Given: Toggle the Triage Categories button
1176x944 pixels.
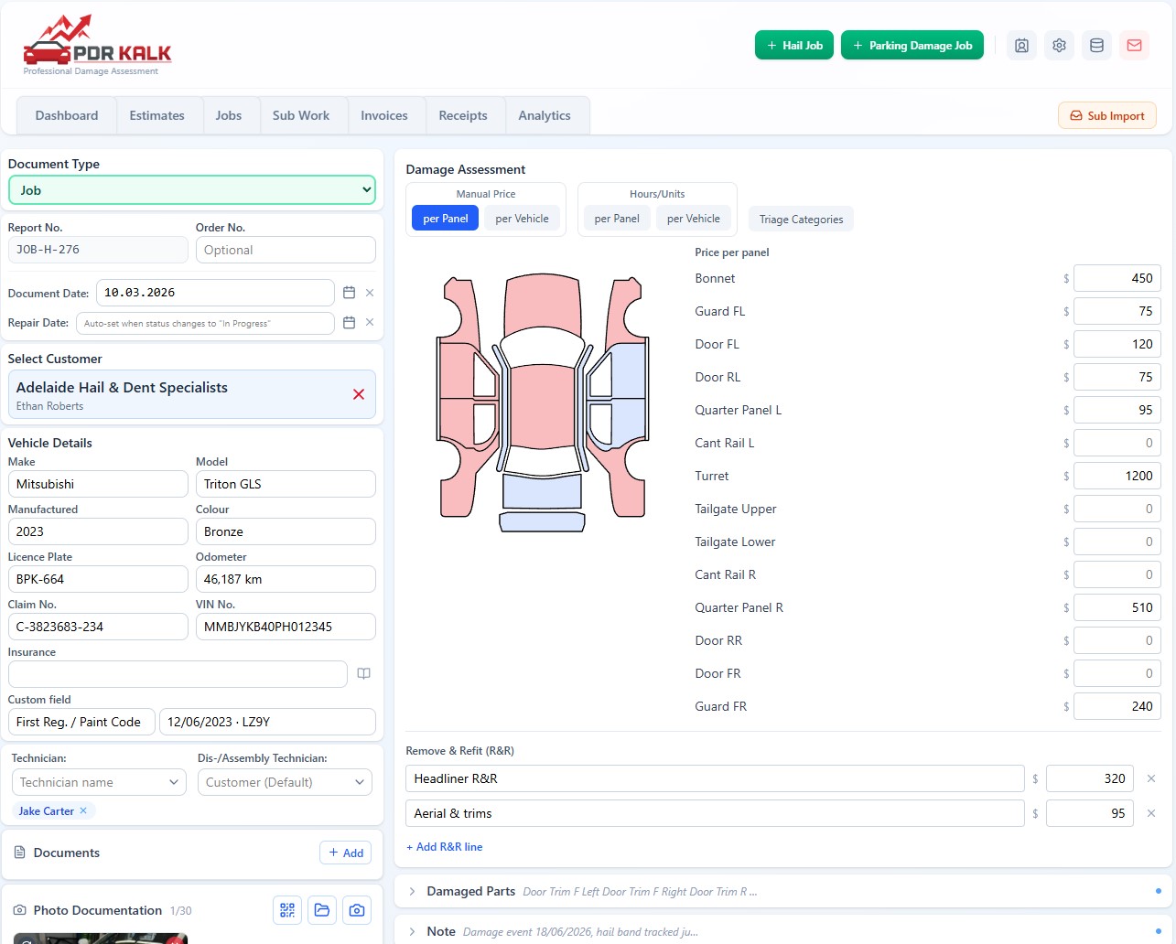Looking at the screenshot, I should tap(801, 220).
